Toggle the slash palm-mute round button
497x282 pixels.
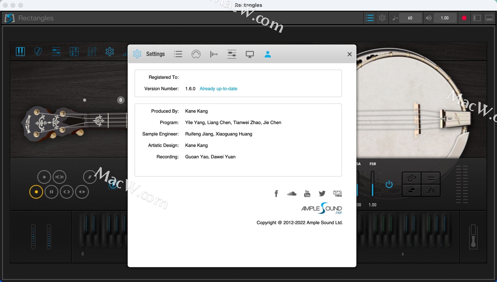[90, 177]
